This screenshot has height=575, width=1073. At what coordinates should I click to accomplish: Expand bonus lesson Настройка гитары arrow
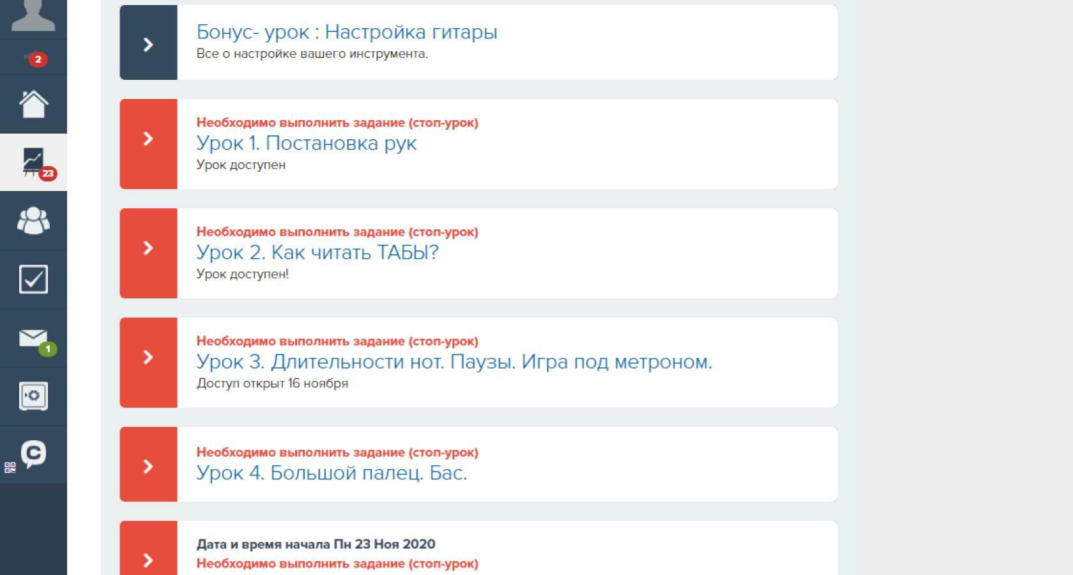148,43
